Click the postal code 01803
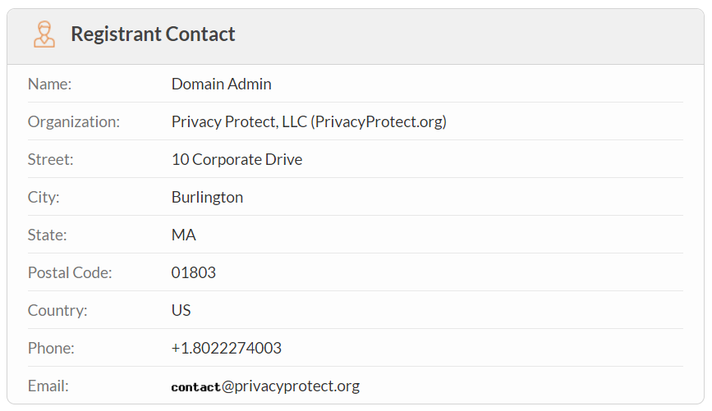712x411 pixels. point(193,273)
